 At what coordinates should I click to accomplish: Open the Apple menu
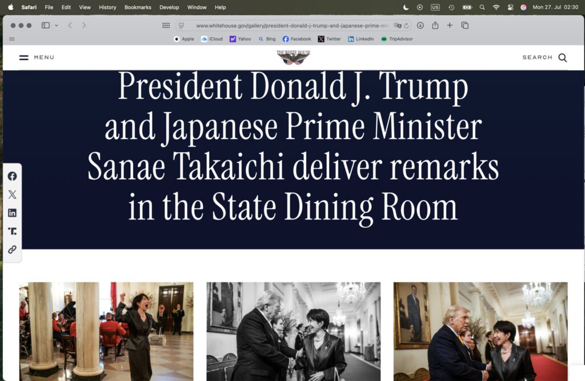point(10,7)
